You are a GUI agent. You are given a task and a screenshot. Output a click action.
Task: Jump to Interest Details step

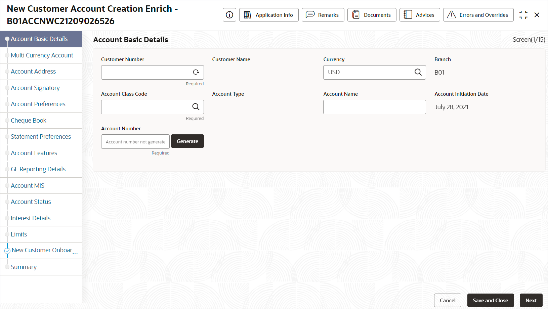pos(31,218)
